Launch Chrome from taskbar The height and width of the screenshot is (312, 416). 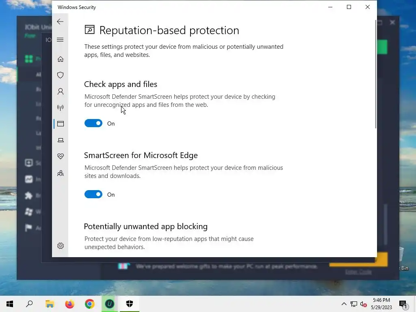pyautogui.click(x=90, y=304)
